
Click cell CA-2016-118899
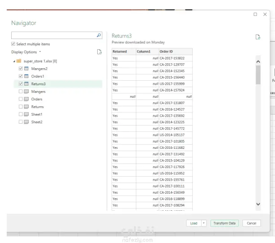(x=176, y=199)
